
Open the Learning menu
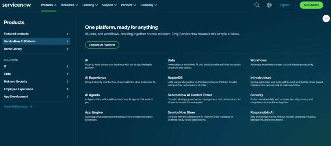click(x=90, y=5)
